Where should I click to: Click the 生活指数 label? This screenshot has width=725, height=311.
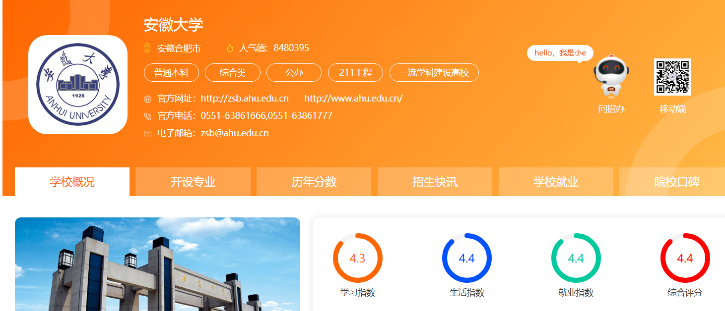pos(467,293)
